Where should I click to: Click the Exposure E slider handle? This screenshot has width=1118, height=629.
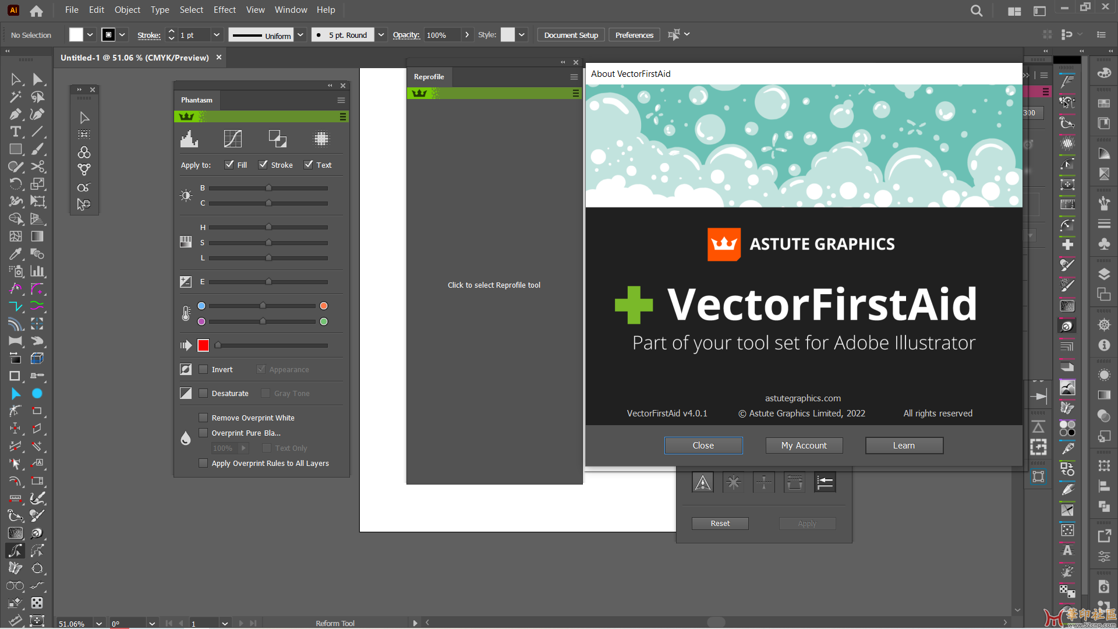268,281
